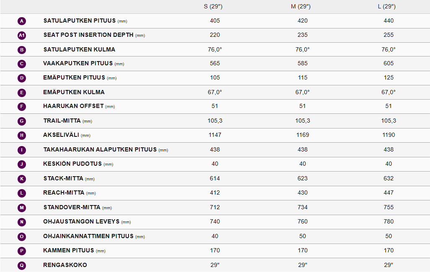
Task: Select the K badge beside stack-mitta
Action: [x=22, y=179]
